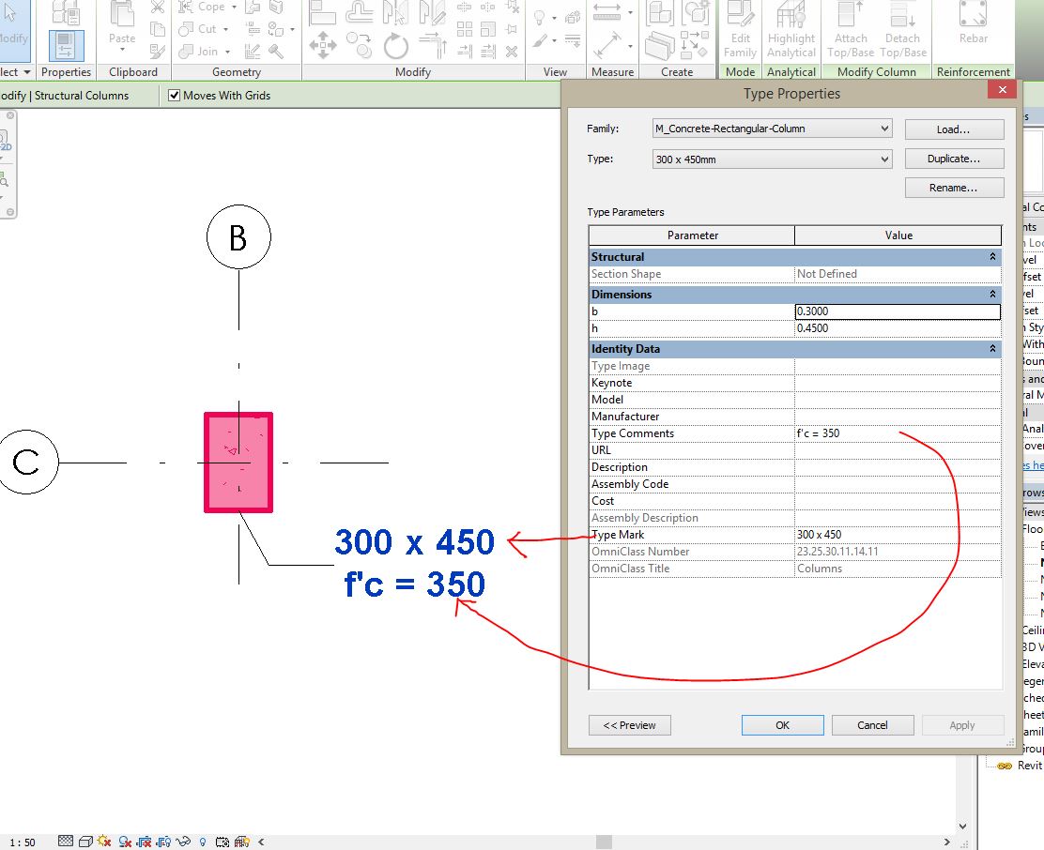
Task: Click the Temporary Hide/Isolate glasses icon
Action: coord(183,842)
